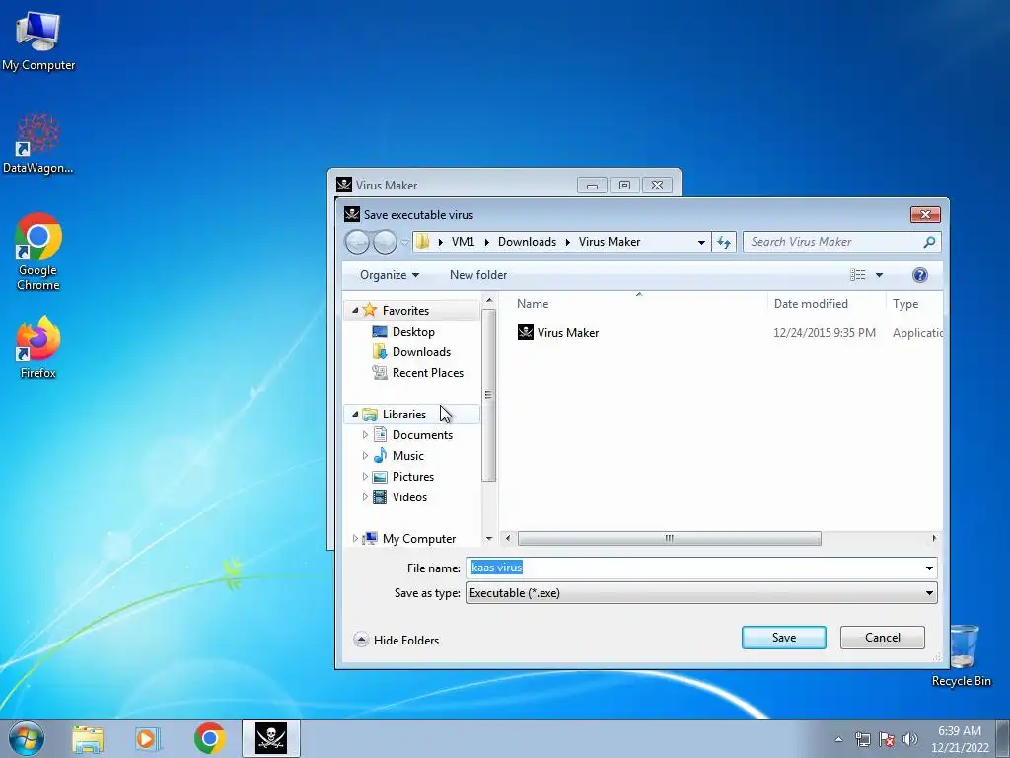
Task: Expand the Videos library node
Action: pyautogui.click(x=365, y=497)
